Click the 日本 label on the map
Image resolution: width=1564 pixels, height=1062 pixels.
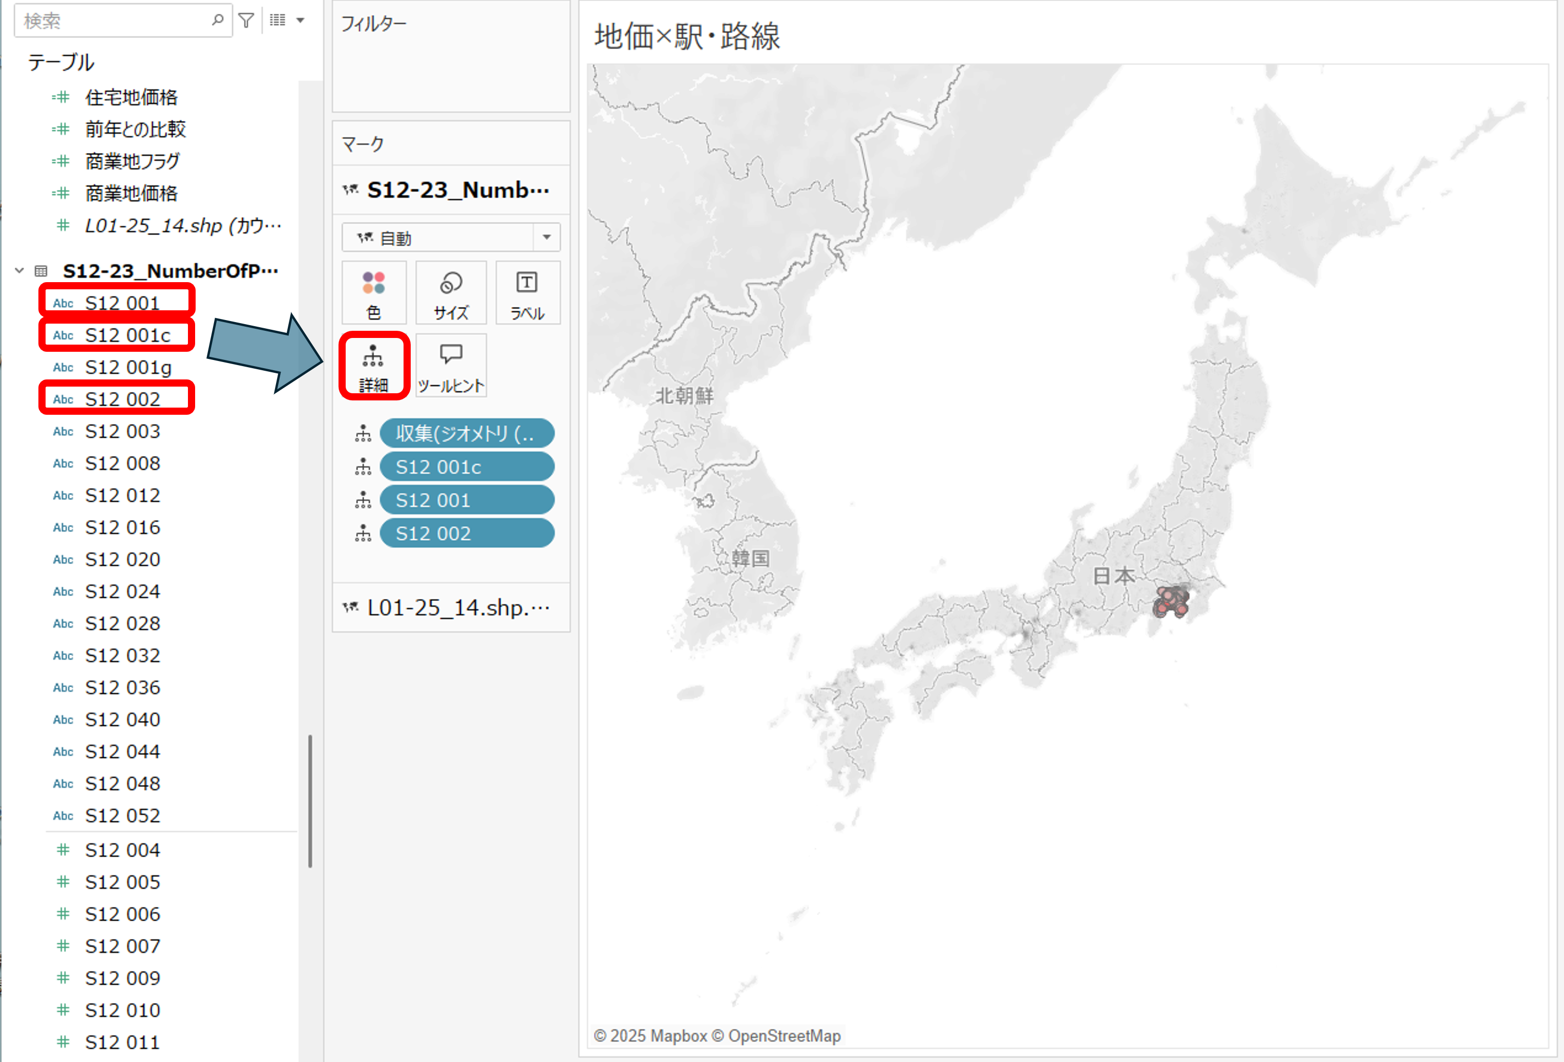[1113, 576]
